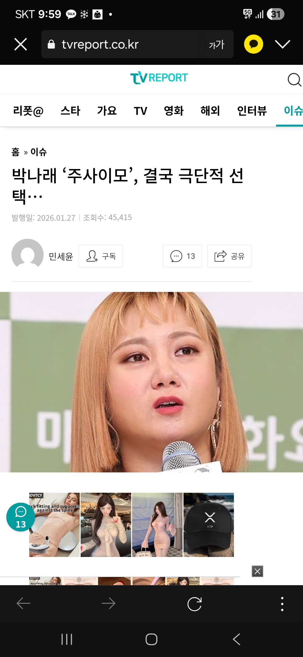This screenshot has width=303, height=657.
Task: Click the 이슈 breadcrumb link
Action: point(39,152)
